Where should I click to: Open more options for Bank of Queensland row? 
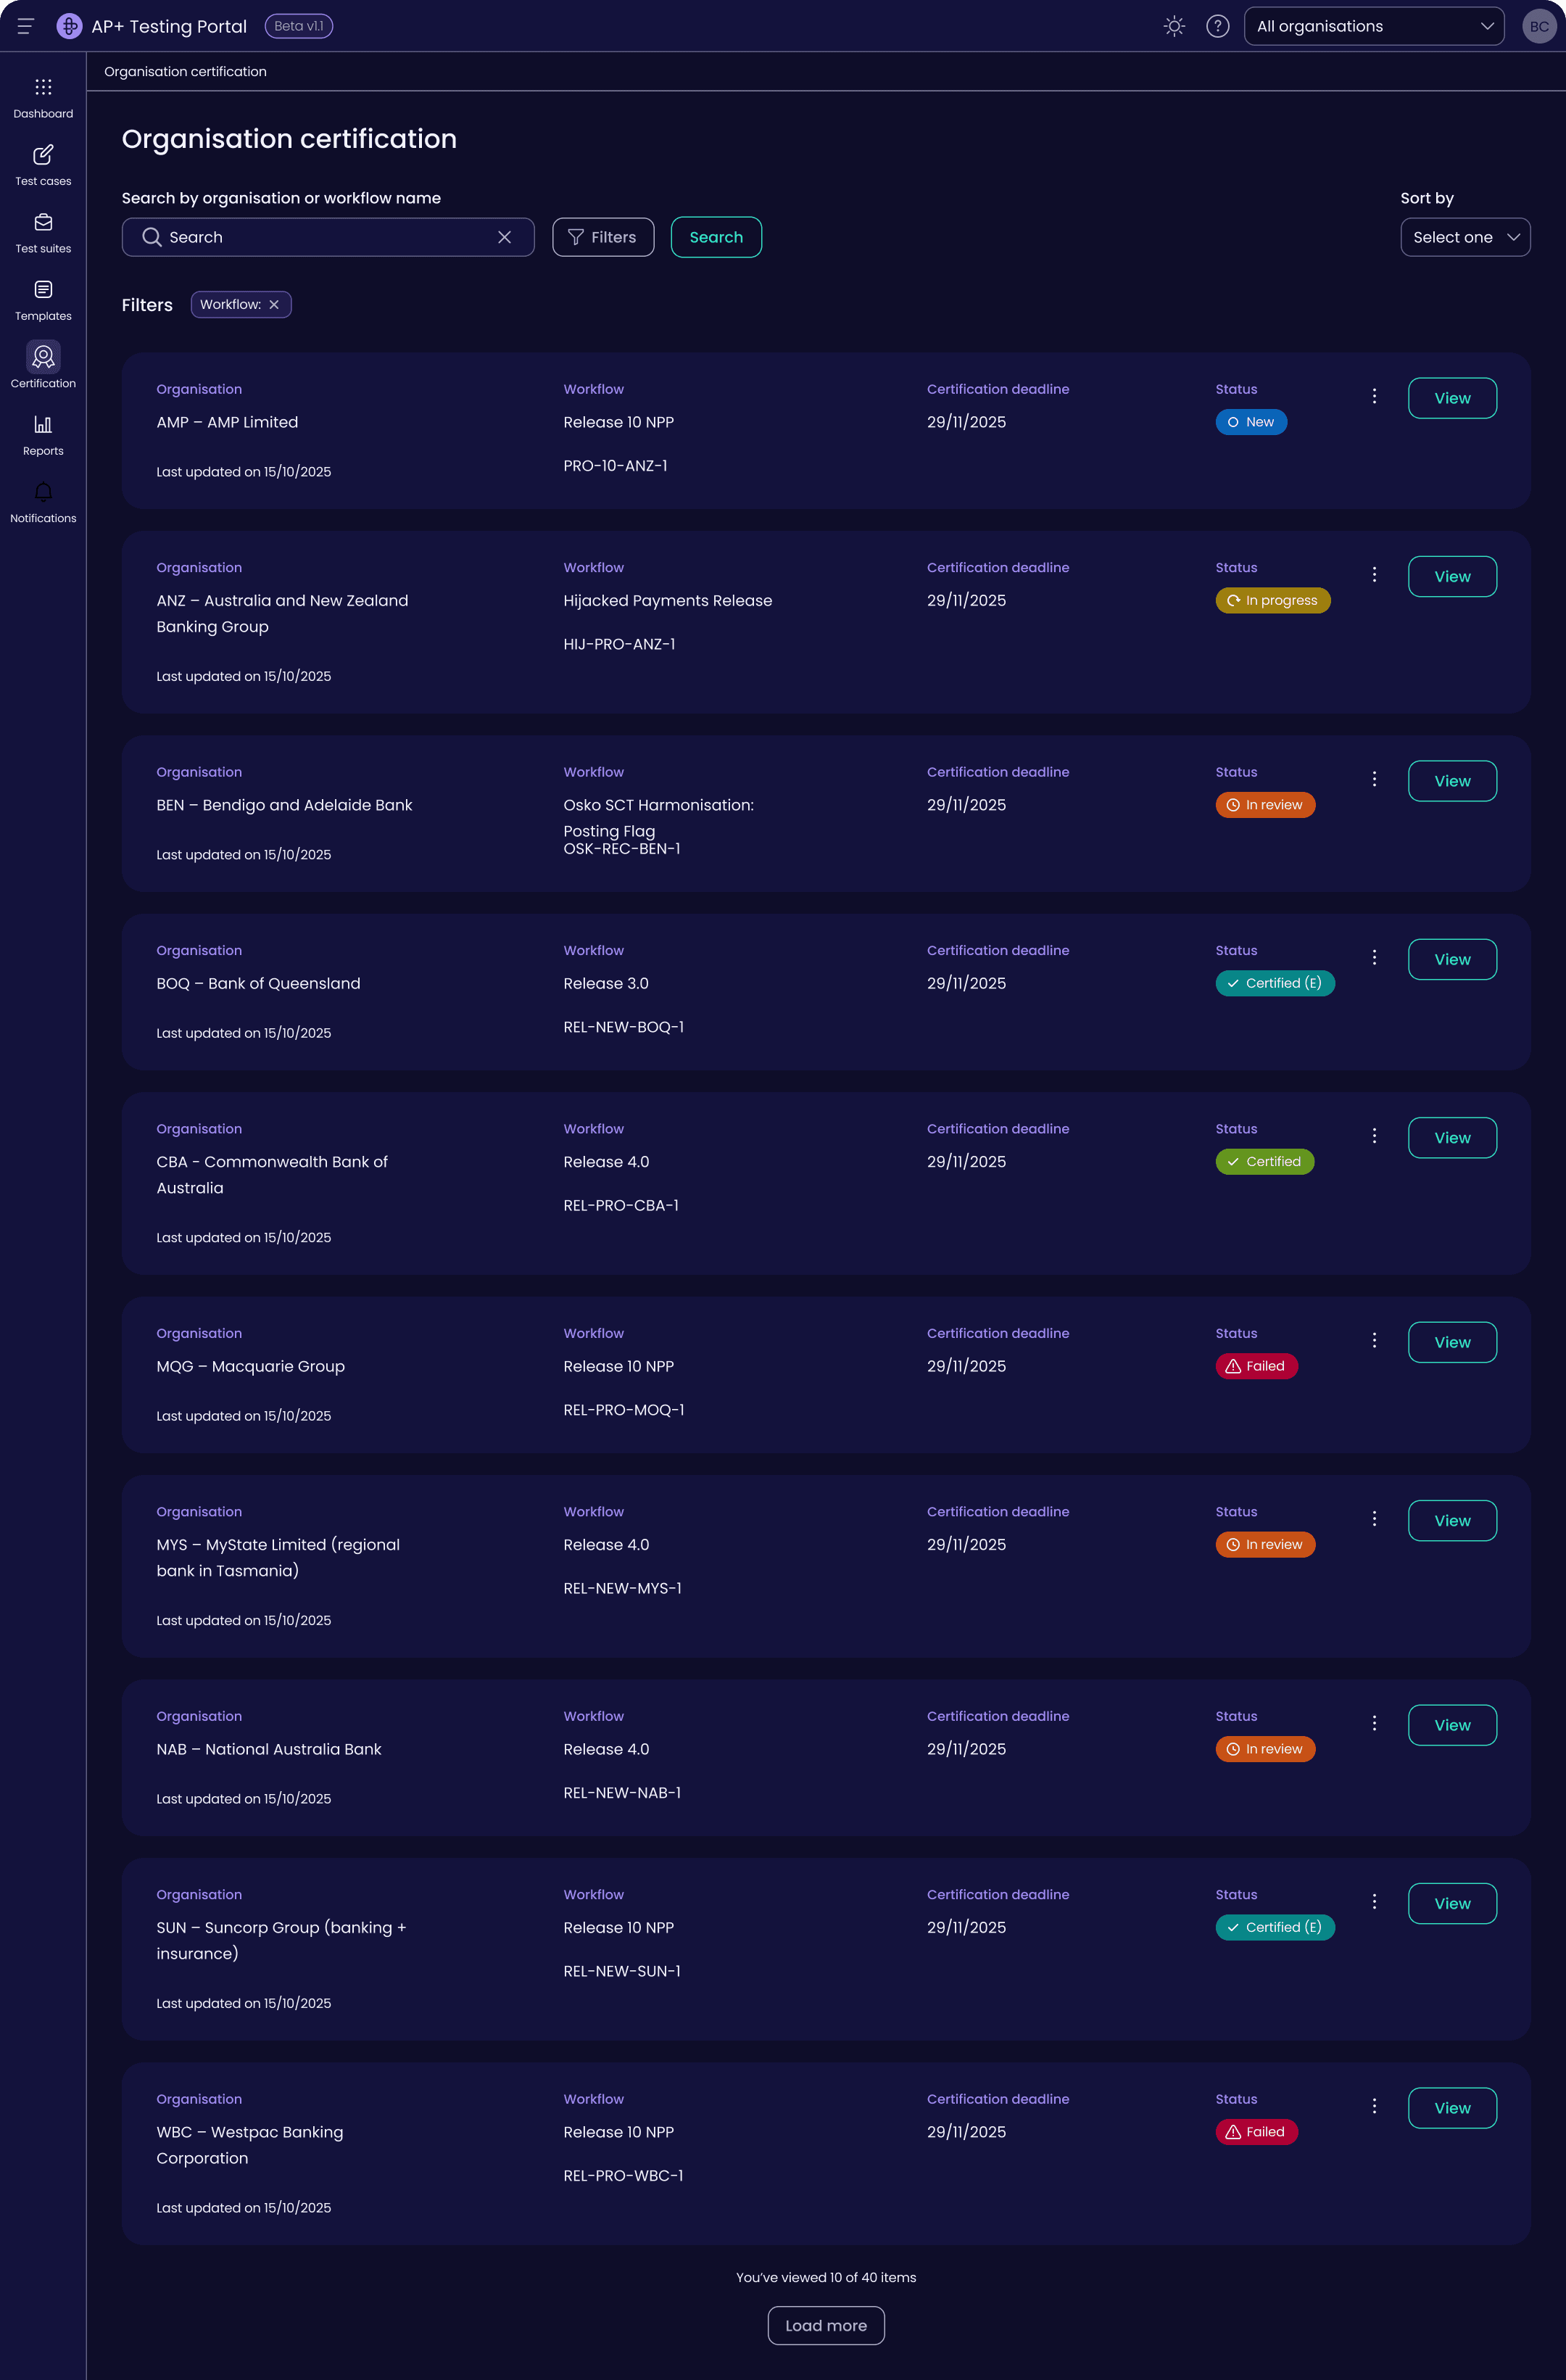tap(1374, 957)
